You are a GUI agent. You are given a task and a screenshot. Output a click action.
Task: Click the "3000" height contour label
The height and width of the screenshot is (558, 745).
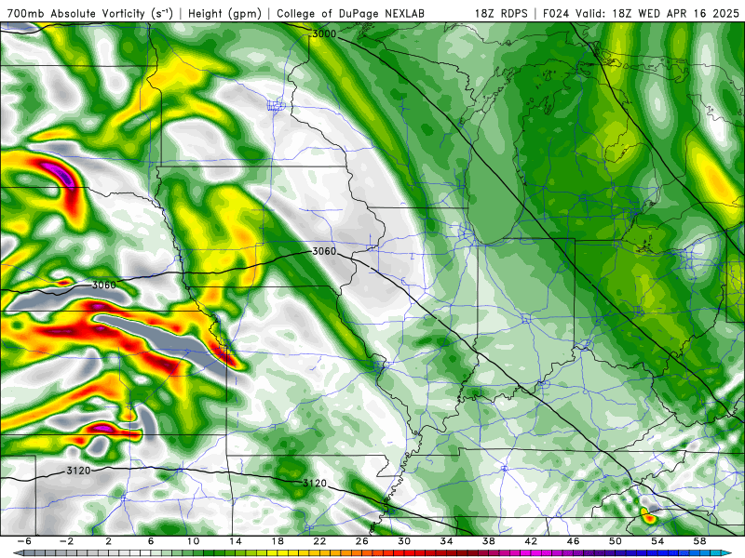point(324,33)
